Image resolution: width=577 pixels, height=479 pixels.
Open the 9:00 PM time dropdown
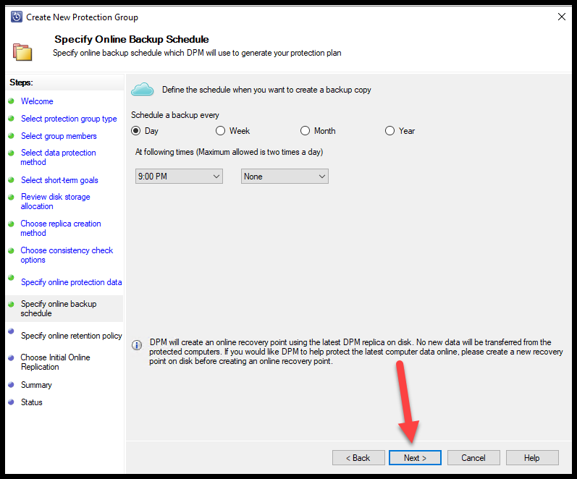coord(179,177)
